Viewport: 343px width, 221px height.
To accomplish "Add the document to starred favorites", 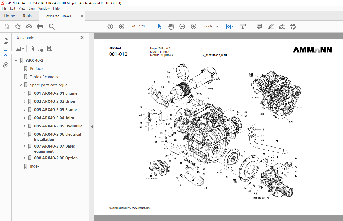I will (x=18, y=26).
